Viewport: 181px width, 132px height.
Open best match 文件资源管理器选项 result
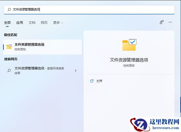42,47
